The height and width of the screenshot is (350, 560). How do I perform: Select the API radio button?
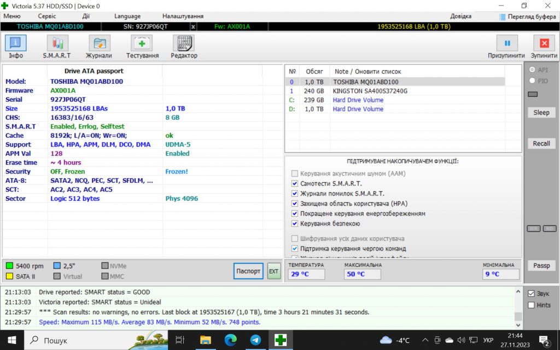point(532,70)
